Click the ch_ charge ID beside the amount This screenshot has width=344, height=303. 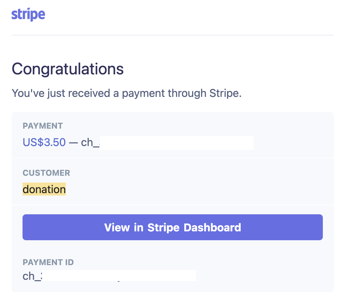pyautogui.click(x=89, y=143)
